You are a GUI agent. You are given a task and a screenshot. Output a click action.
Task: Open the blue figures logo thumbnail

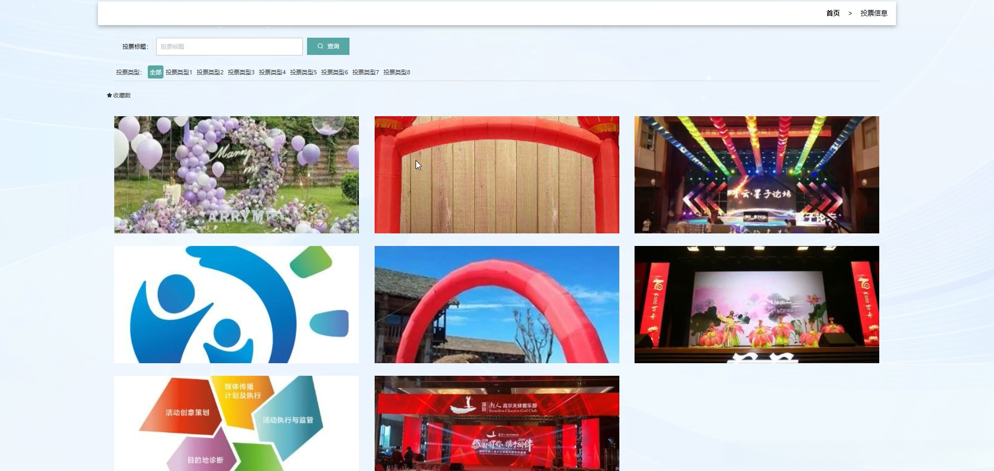pyautogui.click(x=236, y=305)
